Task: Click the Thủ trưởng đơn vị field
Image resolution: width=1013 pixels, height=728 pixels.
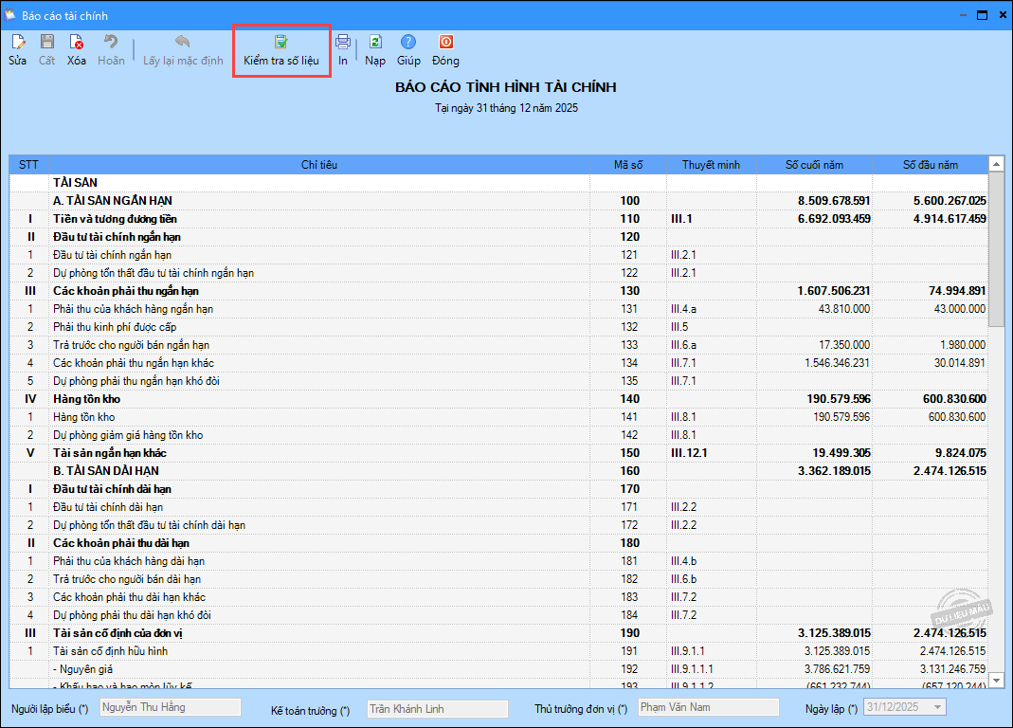Action: tap(708, 707)
